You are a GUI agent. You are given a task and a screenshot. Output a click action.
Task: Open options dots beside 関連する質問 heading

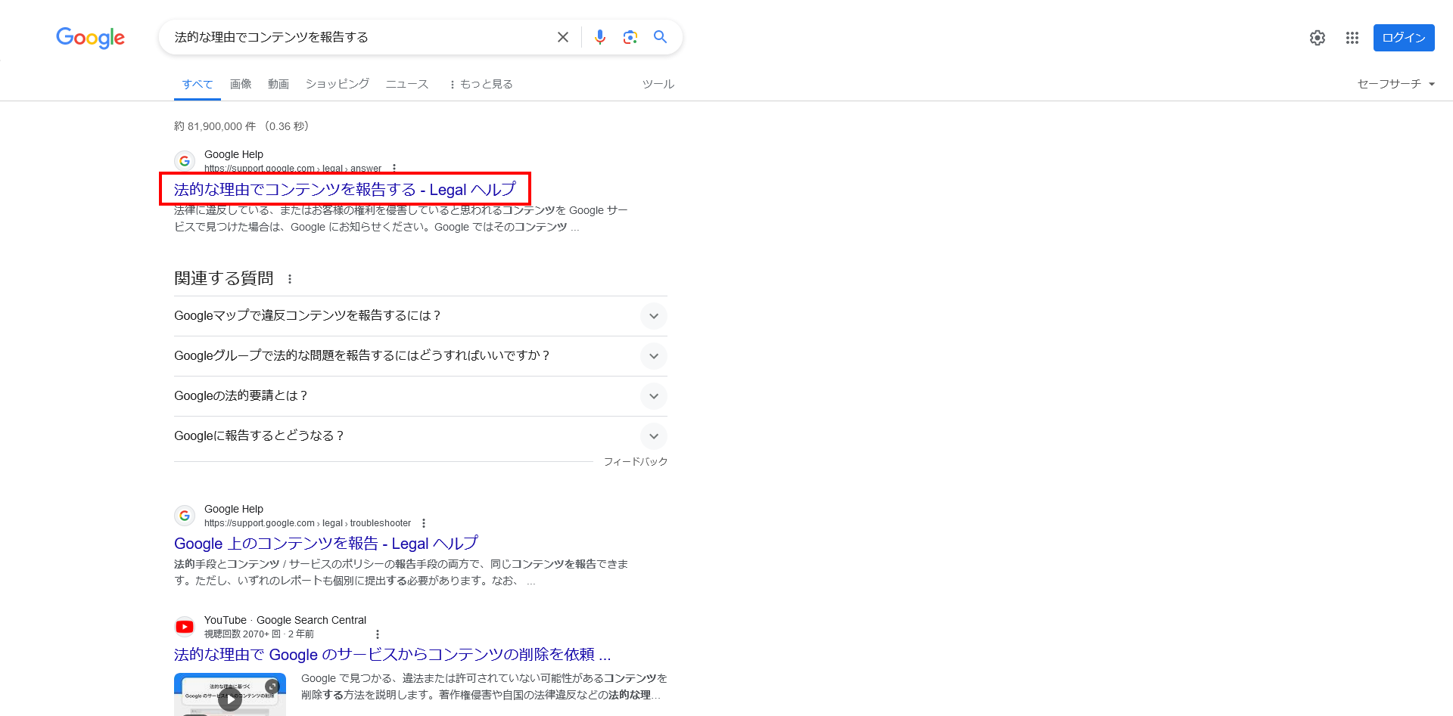pos(290,279)
